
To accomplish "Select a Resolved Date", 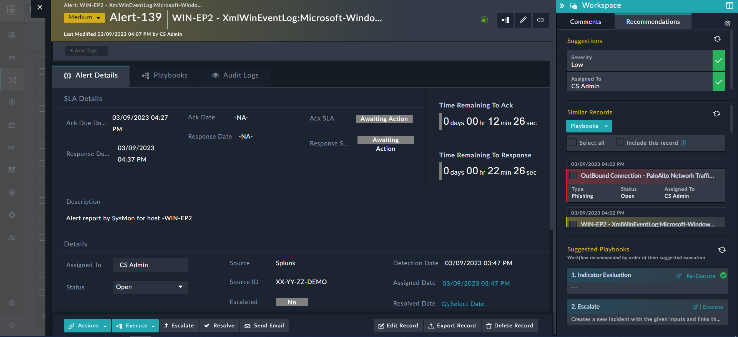I will (x=463, y=304).
